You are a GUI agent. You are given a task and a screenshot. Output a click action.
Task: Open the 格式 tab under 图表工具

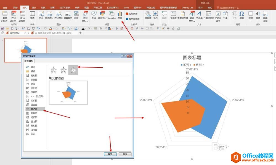[x=210, y=7]
